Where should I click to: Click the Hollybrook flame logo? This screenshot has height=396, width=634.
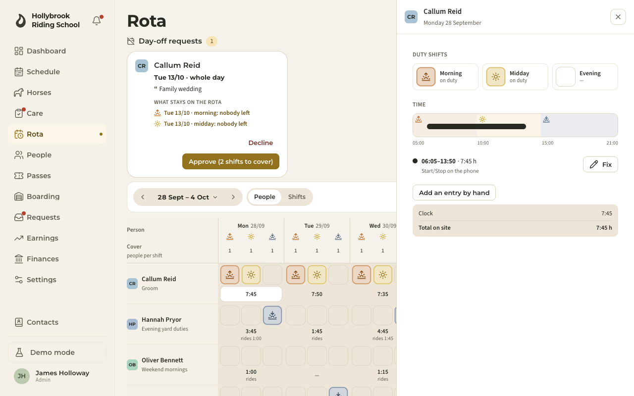[x=20, y=20]
